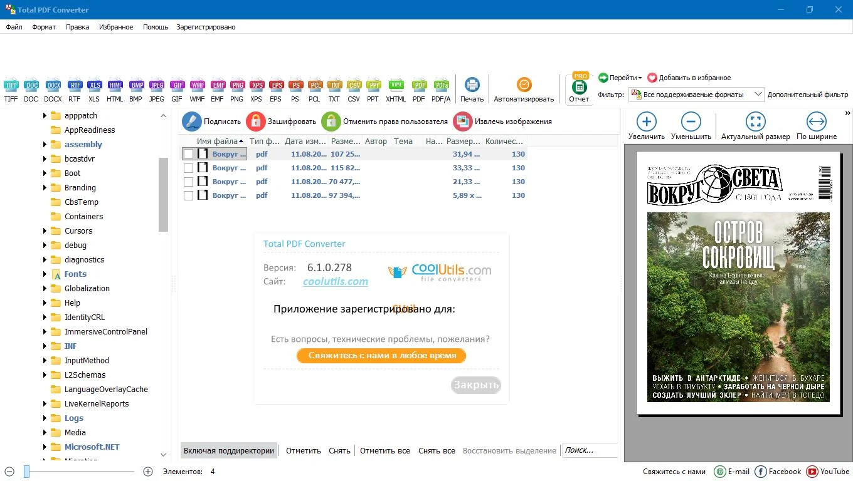Click Подписать sign PDF icon

coord(192,122)
